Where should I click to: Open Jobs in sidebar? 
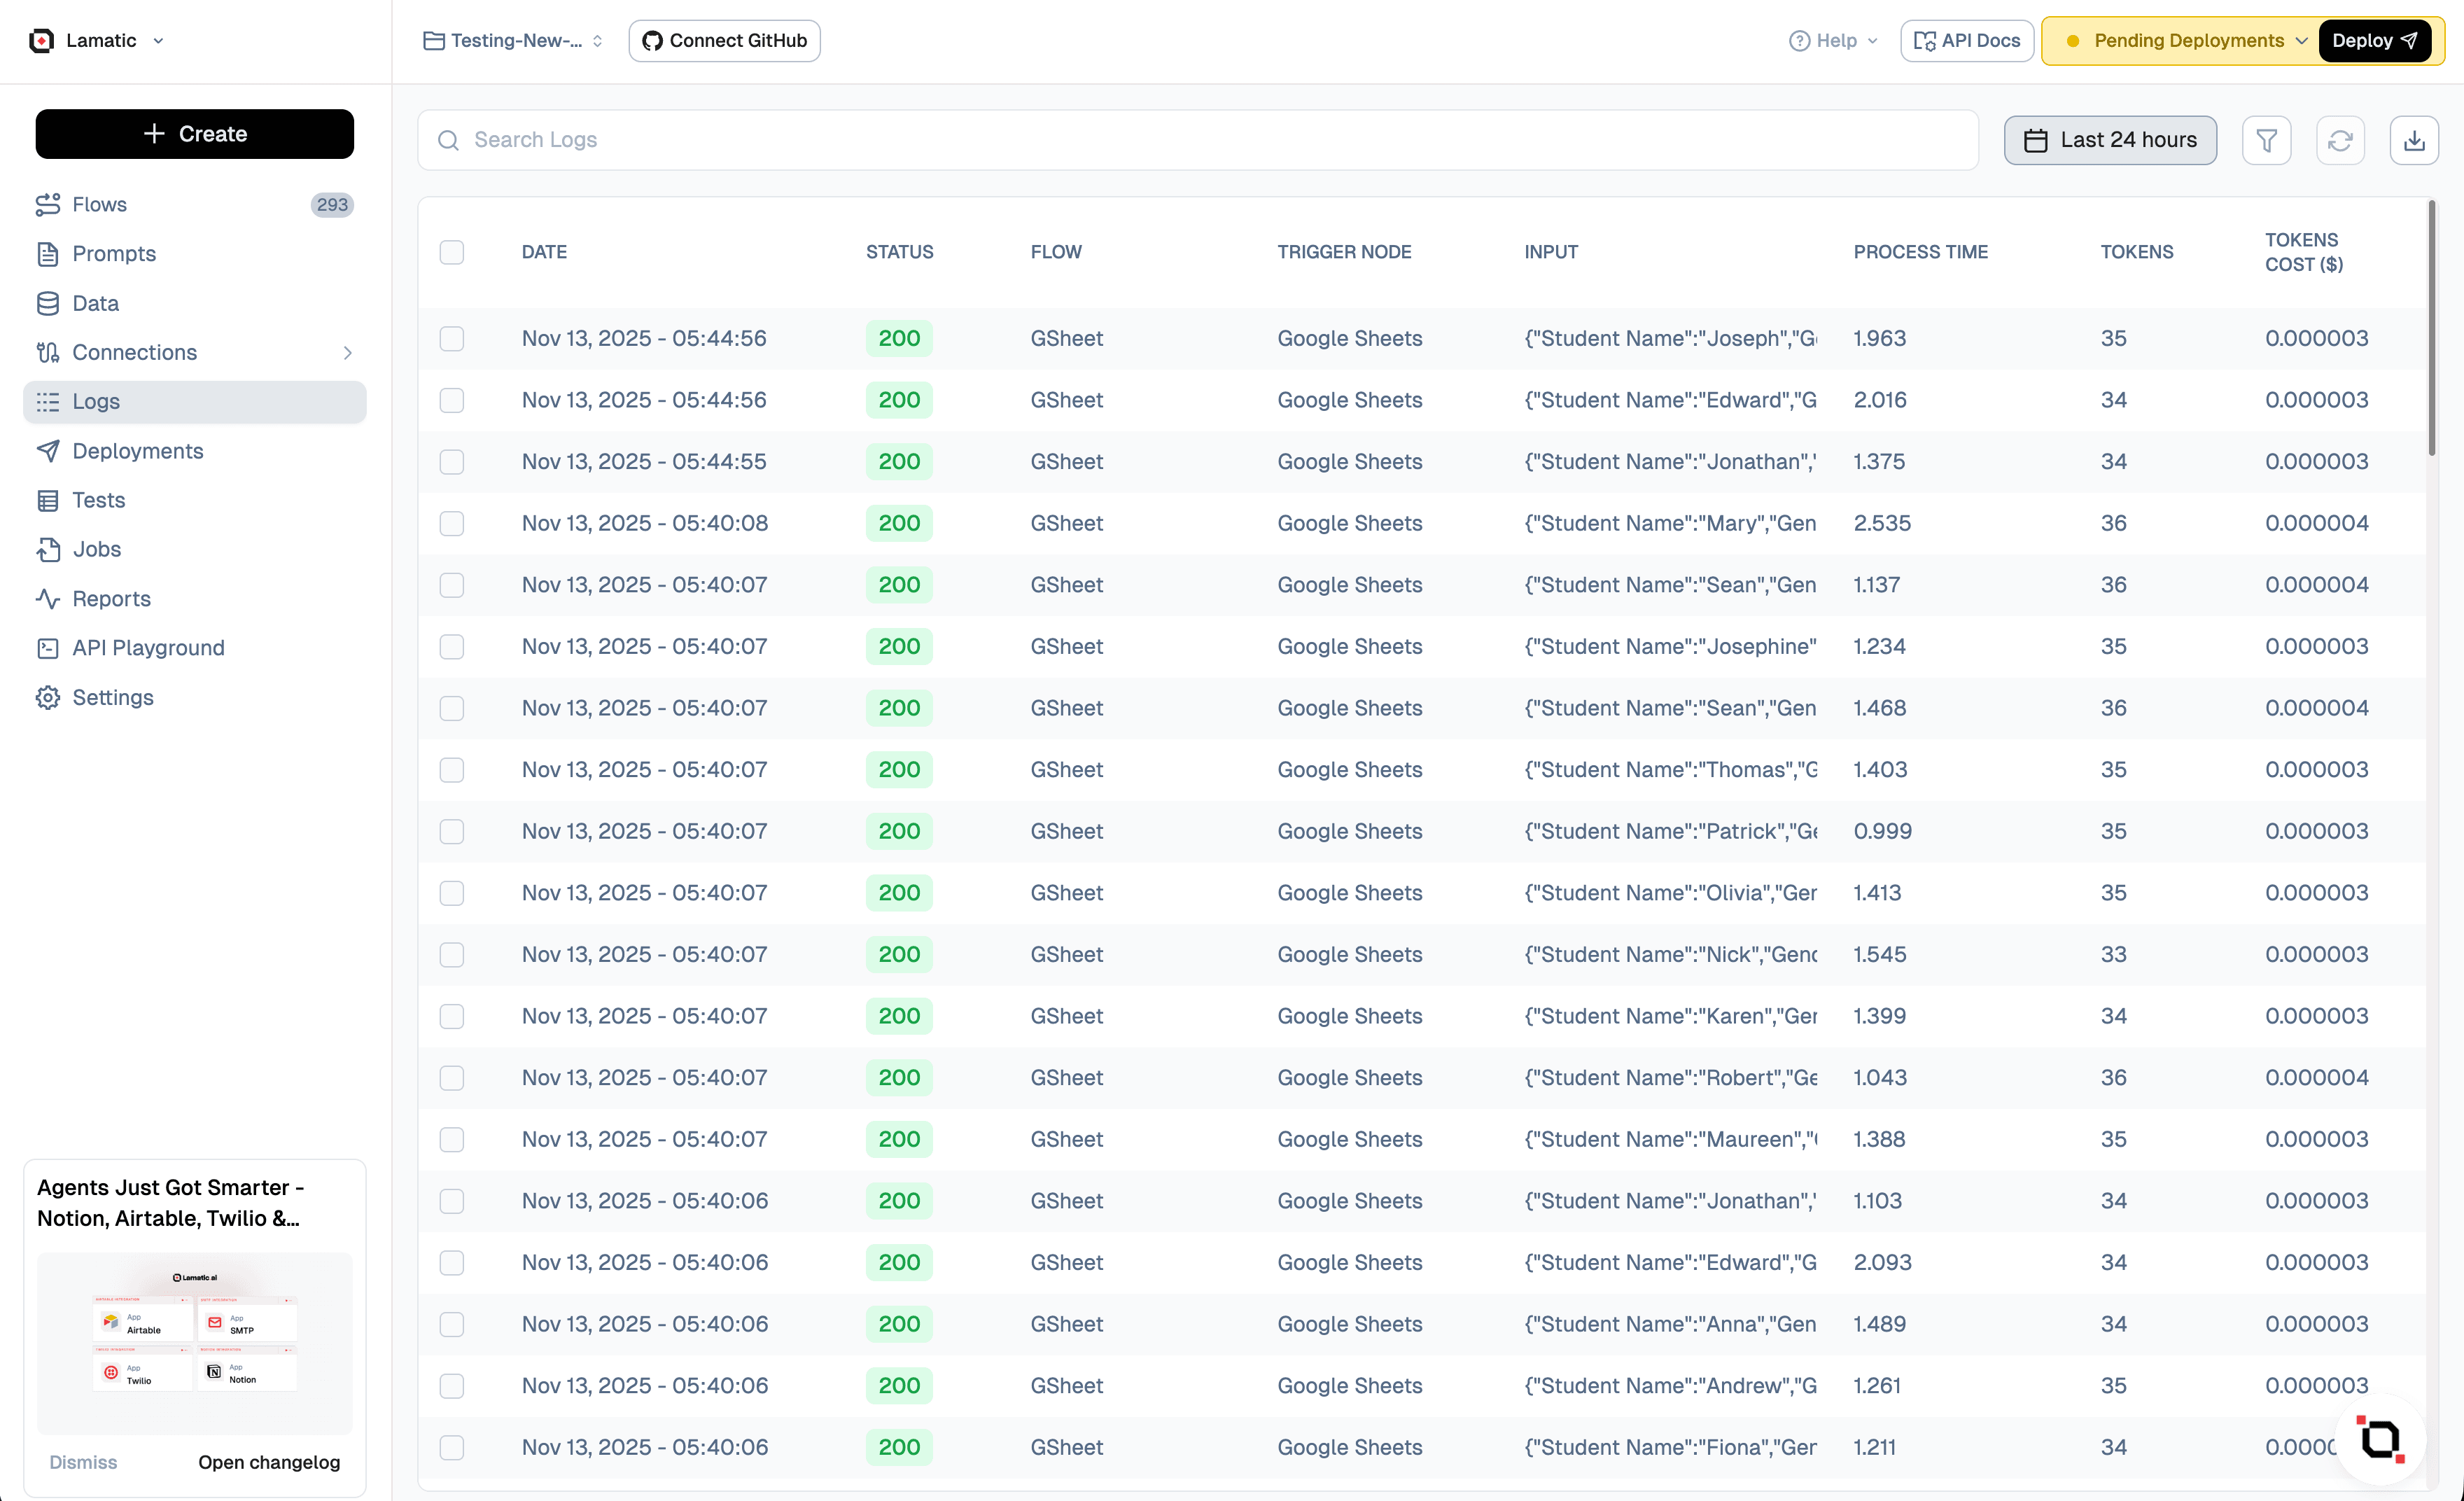(x=96, y=549)
